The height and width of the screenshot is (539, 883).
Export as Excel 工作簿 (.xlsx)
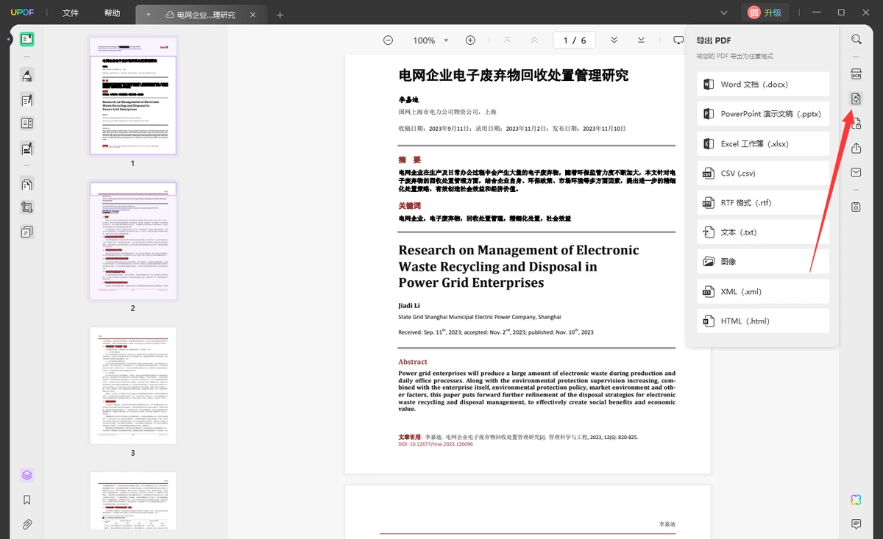point(763,143)
